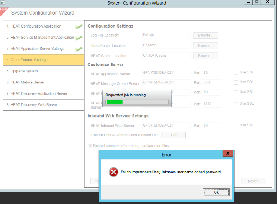Click green checkmark beside HEAT Service Management Application
Image resolution: width=277 pixels, height=204 pixels.
coord(79,38)
